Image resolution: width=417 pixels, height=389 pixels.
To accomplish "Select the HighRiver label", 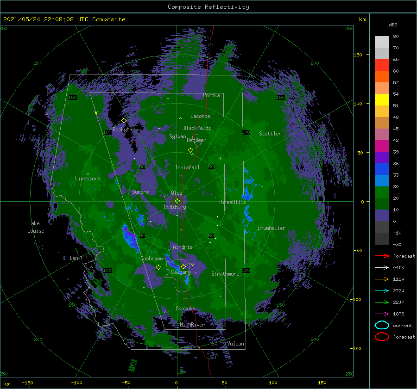I will pos(192,325).
